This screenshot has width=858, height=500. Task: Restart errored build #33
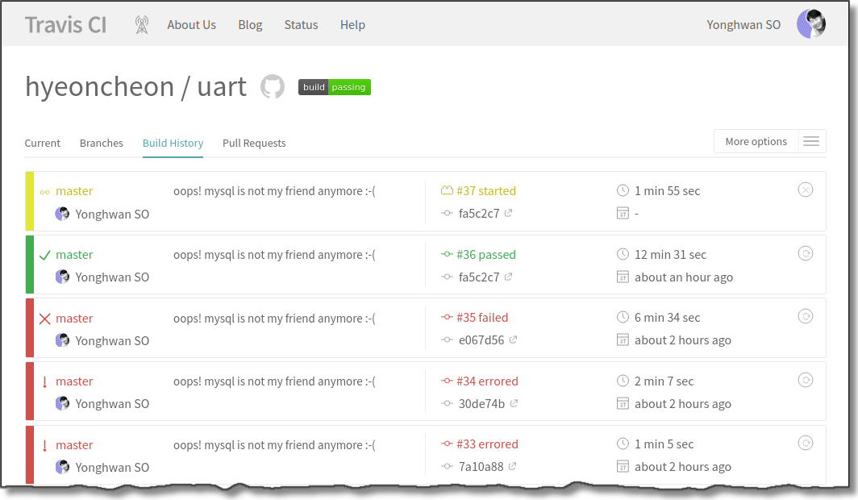tap(805, 443)
